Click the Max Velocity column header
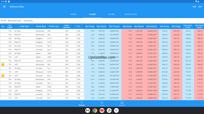 pyautogui.click(x=139, y=26)
